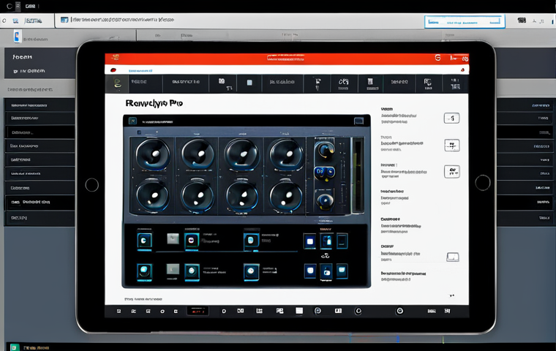This screenshot has width=556, height=351.
Task: Select the first text tab in the dark nav bar
Action: tap(139, 82)
